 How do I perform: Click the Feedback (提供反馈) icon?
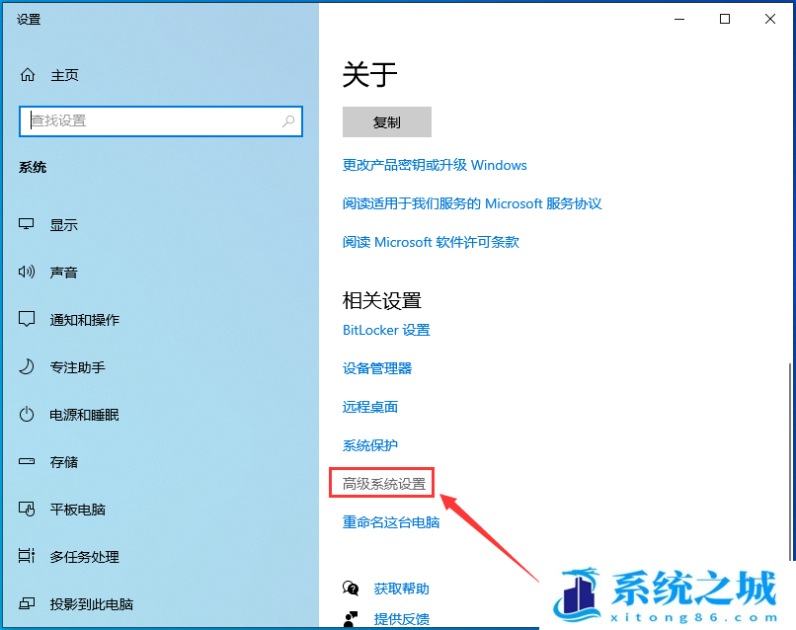[x=351, y=618]
